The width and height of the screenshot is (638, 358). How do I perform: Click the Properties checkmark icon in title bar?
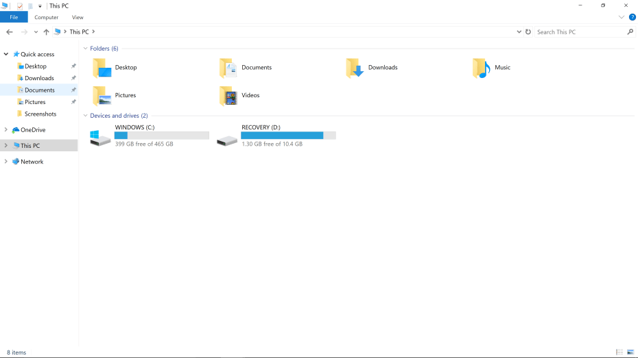click(20, 6)
